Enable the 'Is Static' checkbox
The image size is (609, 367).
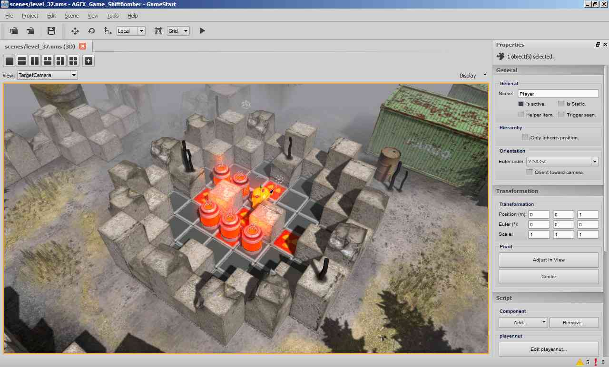coord(561,104)
